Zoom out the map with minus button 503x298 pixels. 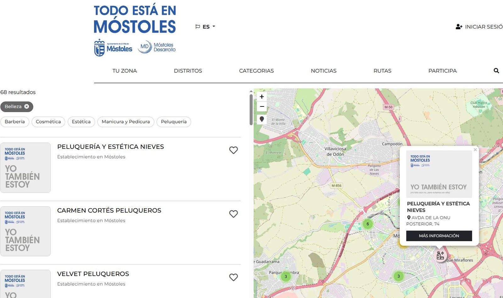click(x=262, y=106)
